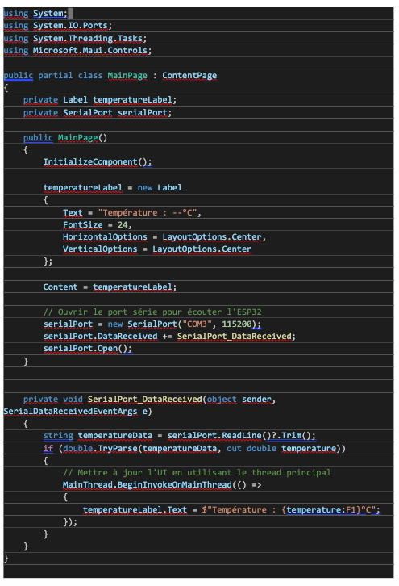
Task: Click HorizontalOptions property assignment
Action: 164,237
